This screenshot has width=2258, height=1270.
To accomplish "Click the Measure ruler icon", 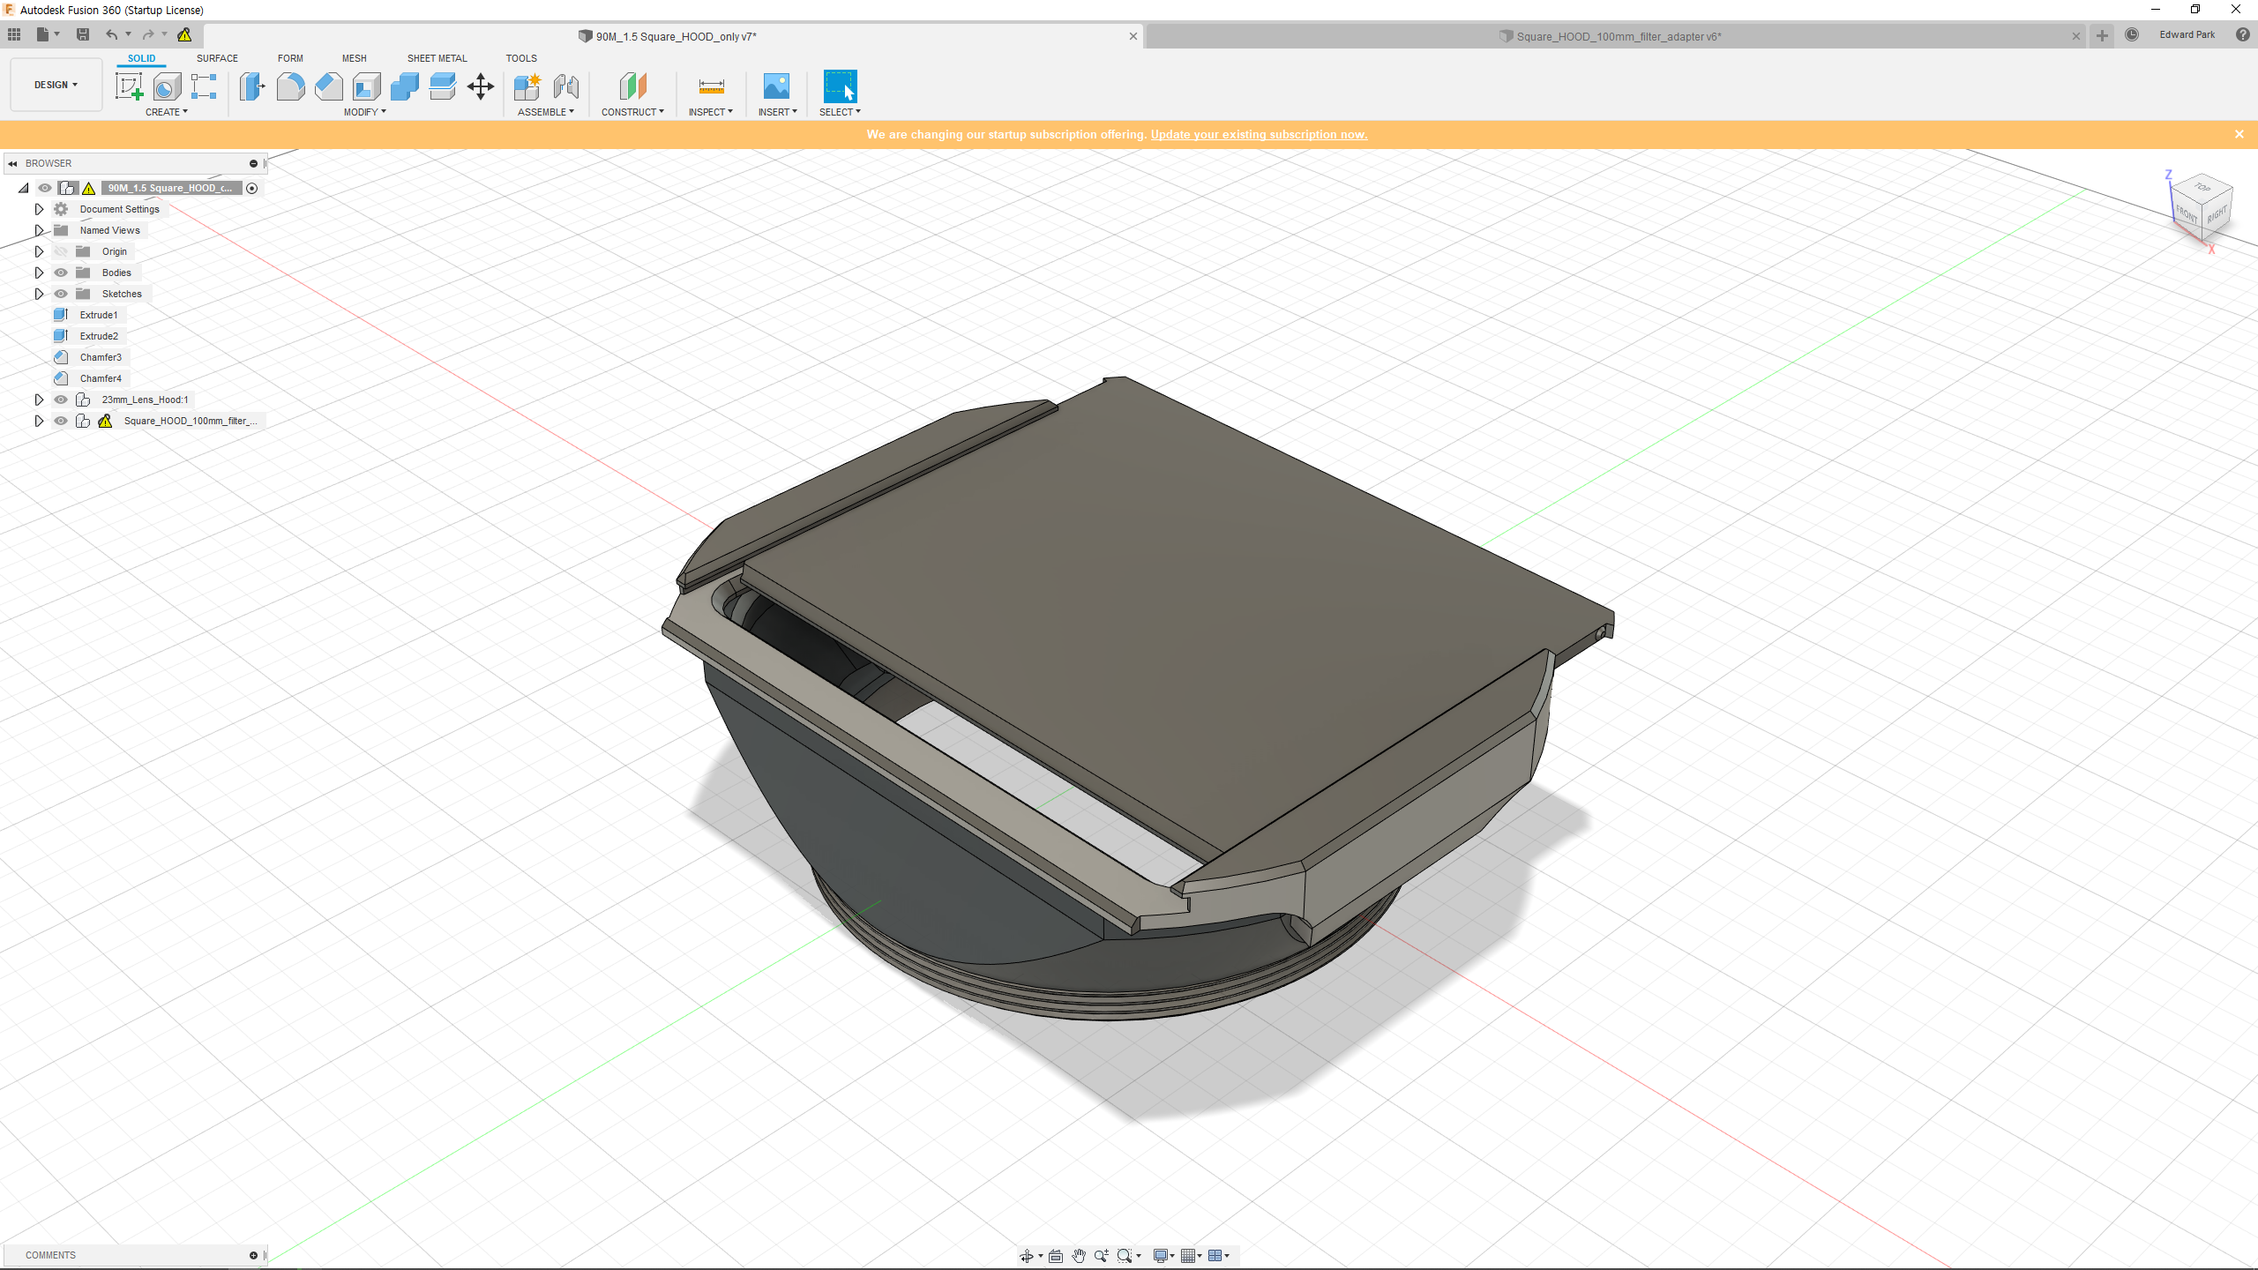I will 711,86.
